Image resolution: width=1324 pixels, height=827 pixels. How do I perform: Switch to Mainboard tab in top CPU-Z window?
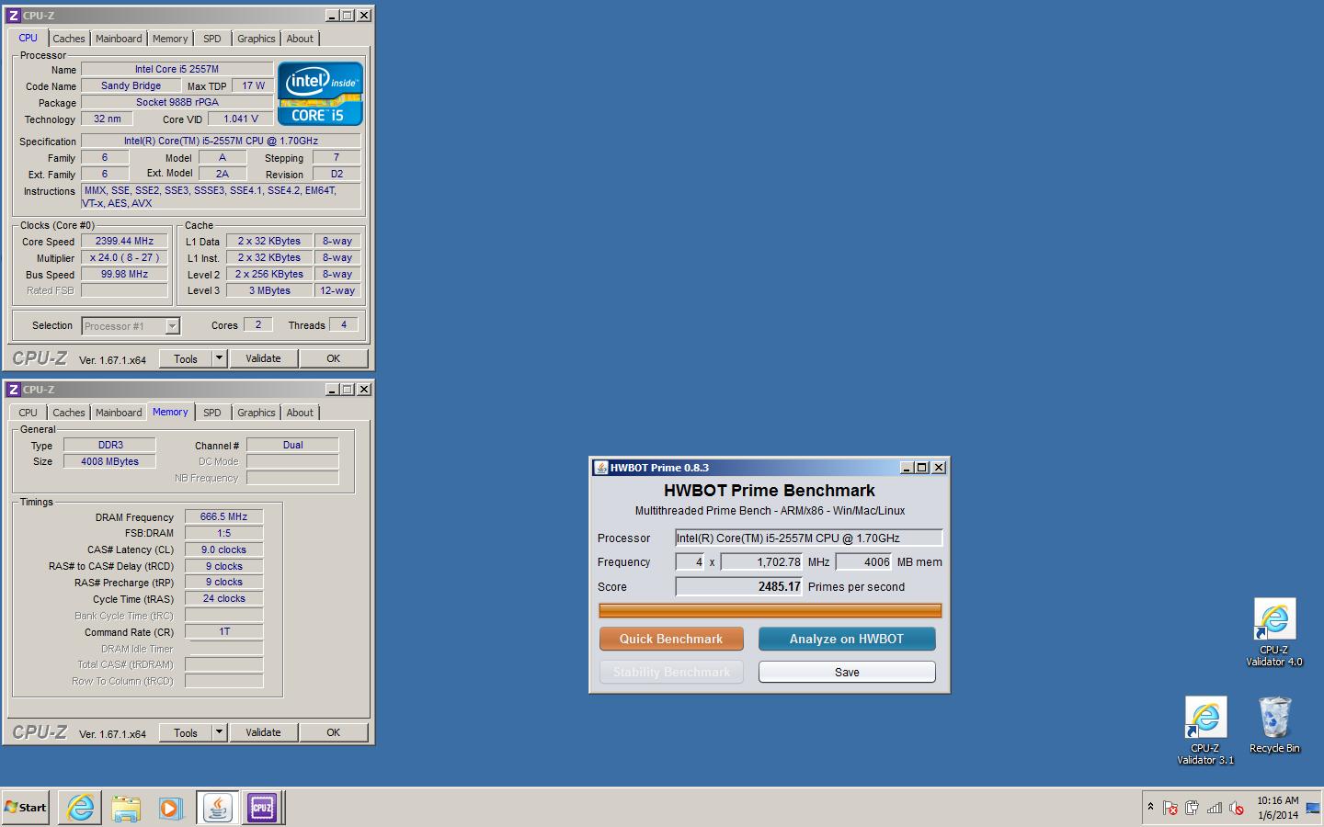coord(119,39)
